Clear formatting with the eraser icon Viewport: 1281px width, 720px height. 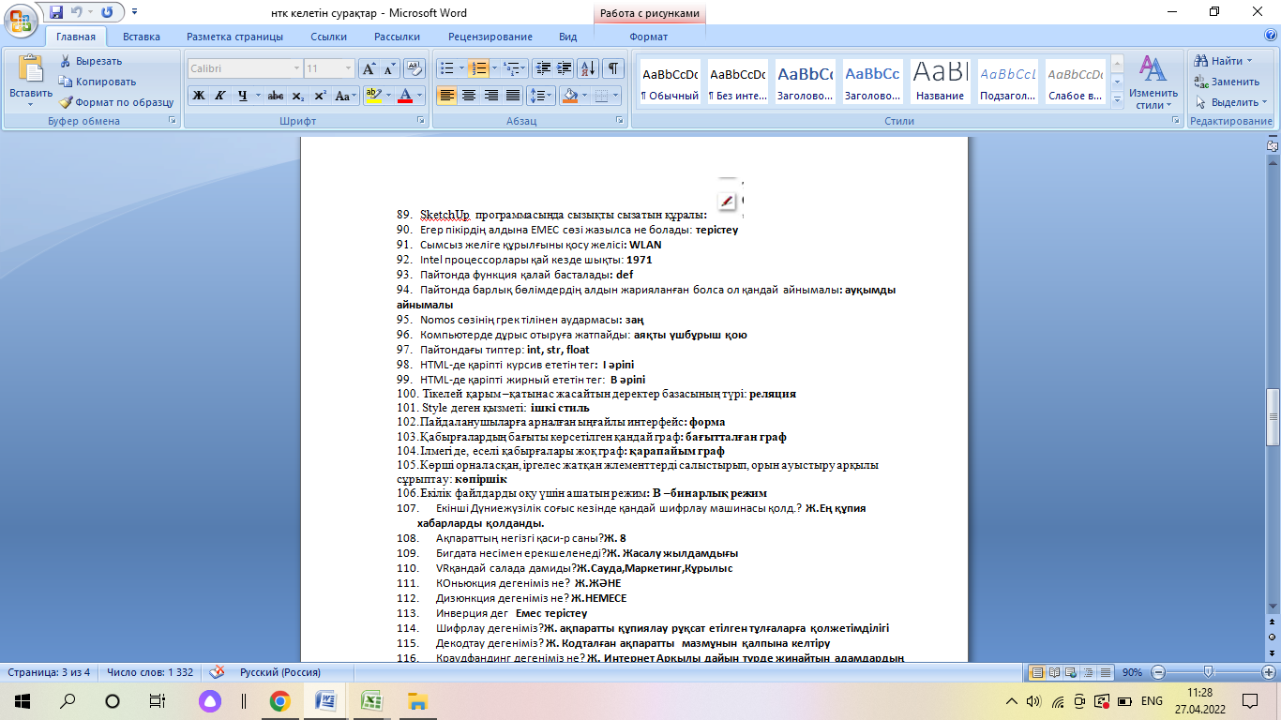414,68
